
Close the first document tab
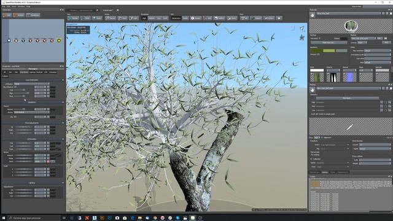pos(97,10)
